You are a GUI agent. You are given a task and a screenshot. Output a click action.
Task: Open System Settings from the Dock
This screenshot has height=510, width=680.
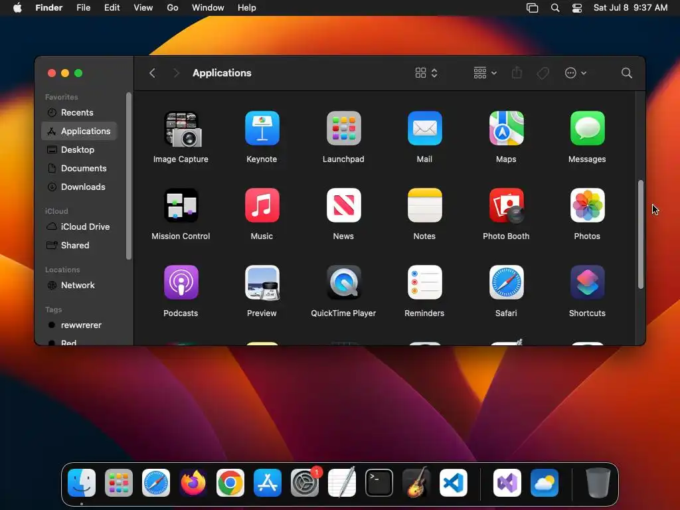[305, 483]
